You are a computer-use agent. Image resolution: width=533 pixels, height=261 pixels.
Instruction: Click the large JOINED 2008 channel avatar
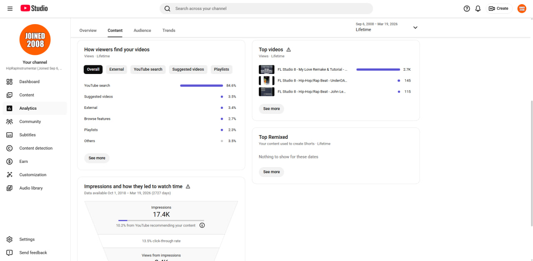(x=35, y=40)
